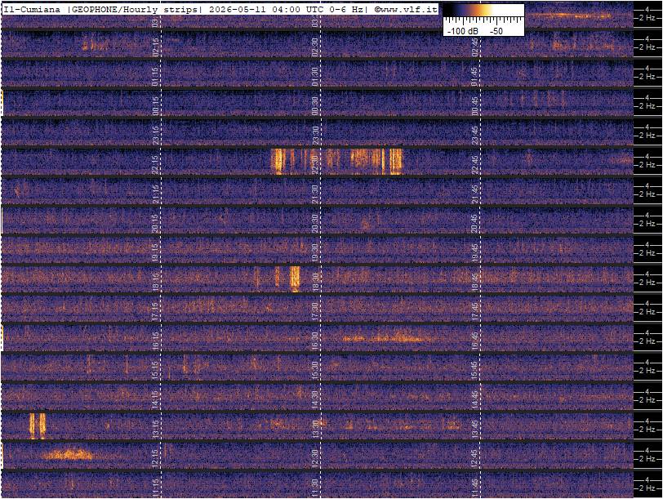
Task: Click the GEOPHONE/Hourly strips header text
Action: click(x=134, y=9)
